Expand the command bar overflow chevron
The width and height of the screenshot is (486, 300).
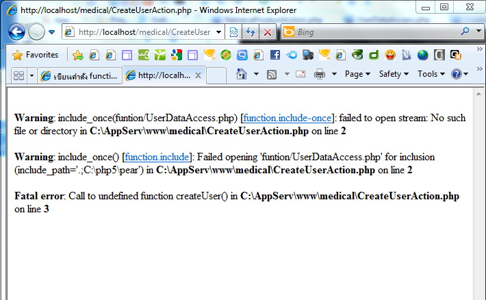click(x=479, y=68)
